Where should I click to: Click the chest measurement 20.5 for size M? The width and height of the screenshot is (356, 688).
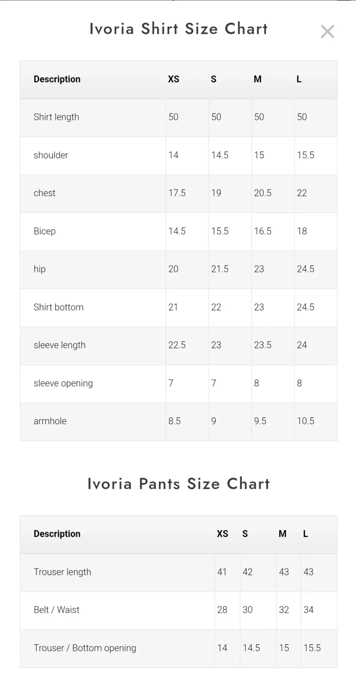click(x=262, y=193)
